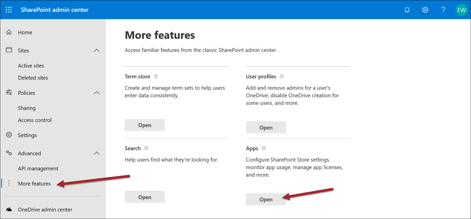471x219 pixels.
Task: Click the Sites label in sidebar
Action: tap(23, 51)
